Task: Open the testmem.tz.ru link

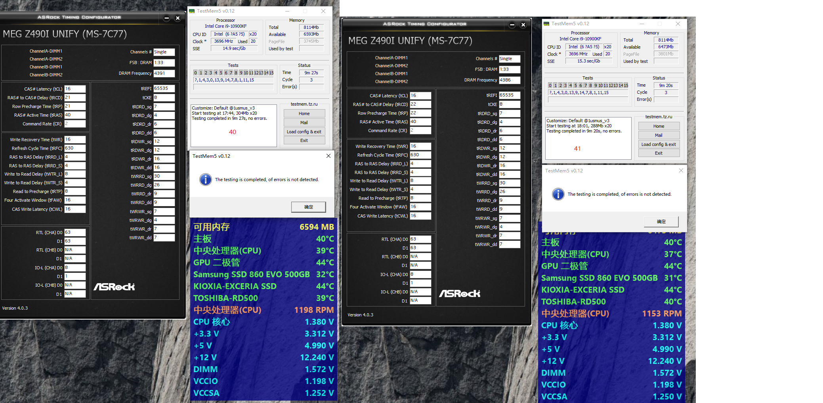Action: pos(304,104)
